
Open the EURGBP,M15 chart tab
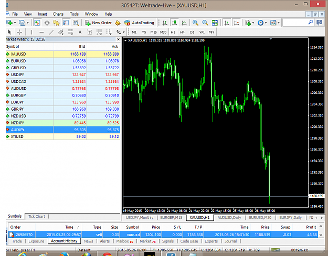click(171, 218)
